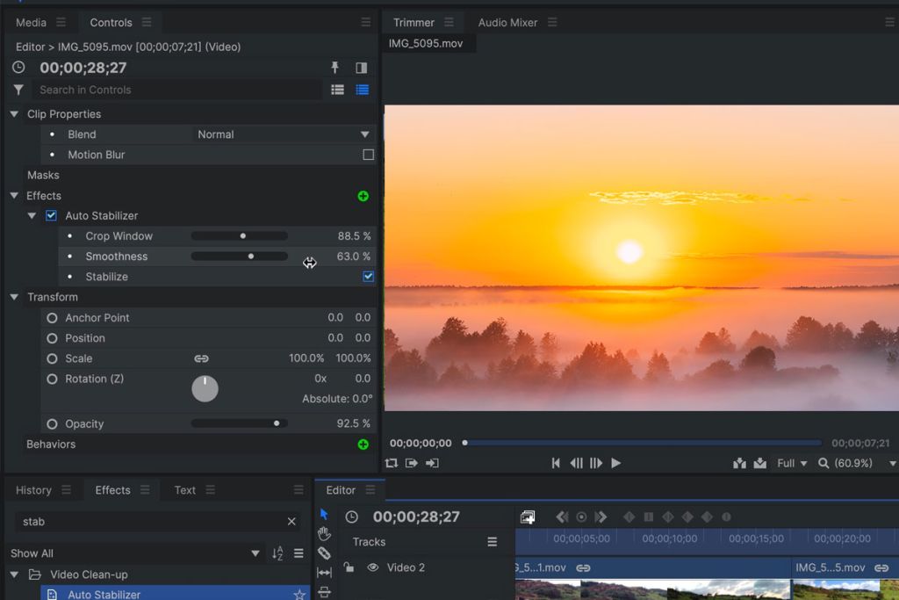Screen dimensions: 899x600
Task: Click Go to Start in playback controls
Action: (555, 463)
